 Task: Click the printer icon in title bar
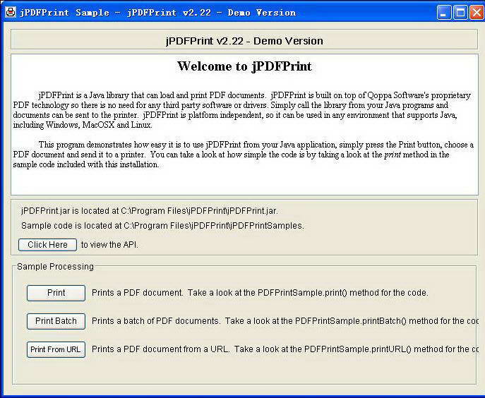pyautogui.click(x=11, y=13)
